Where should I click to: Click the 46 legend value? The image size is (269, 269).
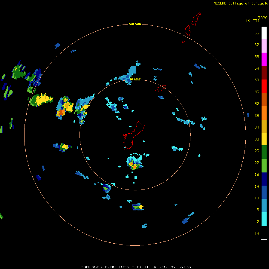(257, 92)
